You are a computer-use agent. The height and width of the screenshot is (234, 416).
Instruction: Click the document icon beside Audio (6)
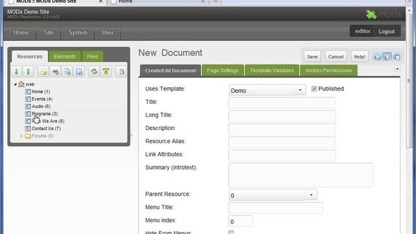27,107
